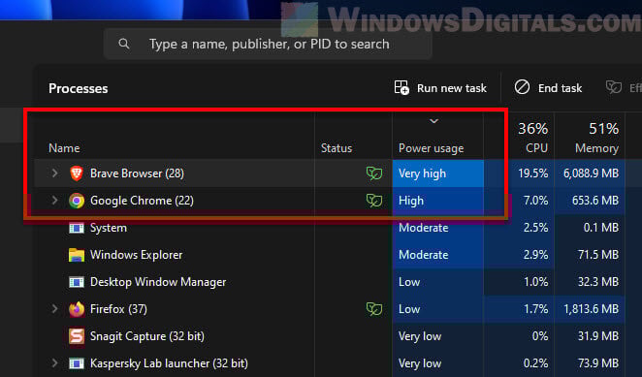Expand the Kaspersky Lab launcher group
This screenshot has height=377, width=642.
(54, 363)
